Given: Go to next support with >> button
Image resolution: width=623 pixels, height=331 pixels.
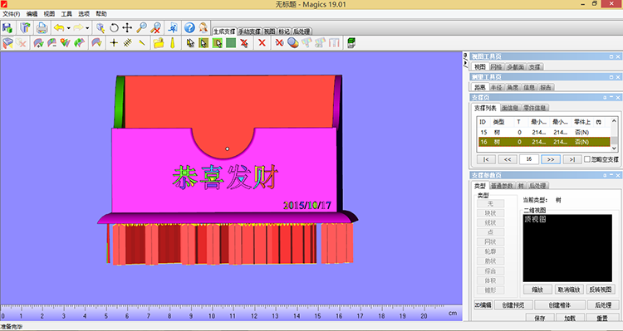Looking at the screenshot, I should [551, 159].
